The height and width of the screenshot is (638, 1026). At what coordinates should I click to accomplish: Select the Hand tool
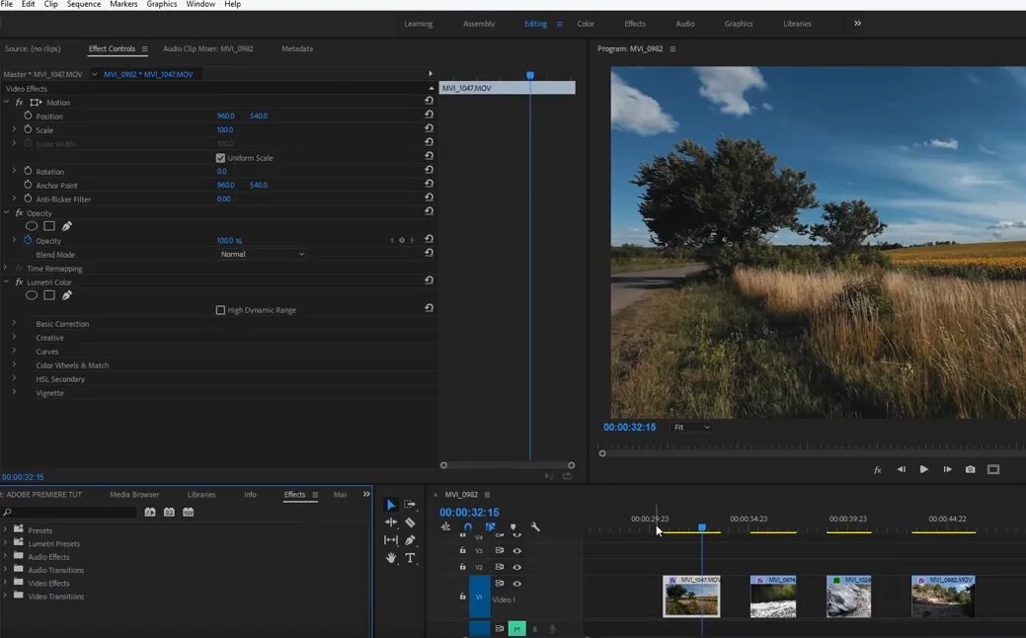(391, 558)
